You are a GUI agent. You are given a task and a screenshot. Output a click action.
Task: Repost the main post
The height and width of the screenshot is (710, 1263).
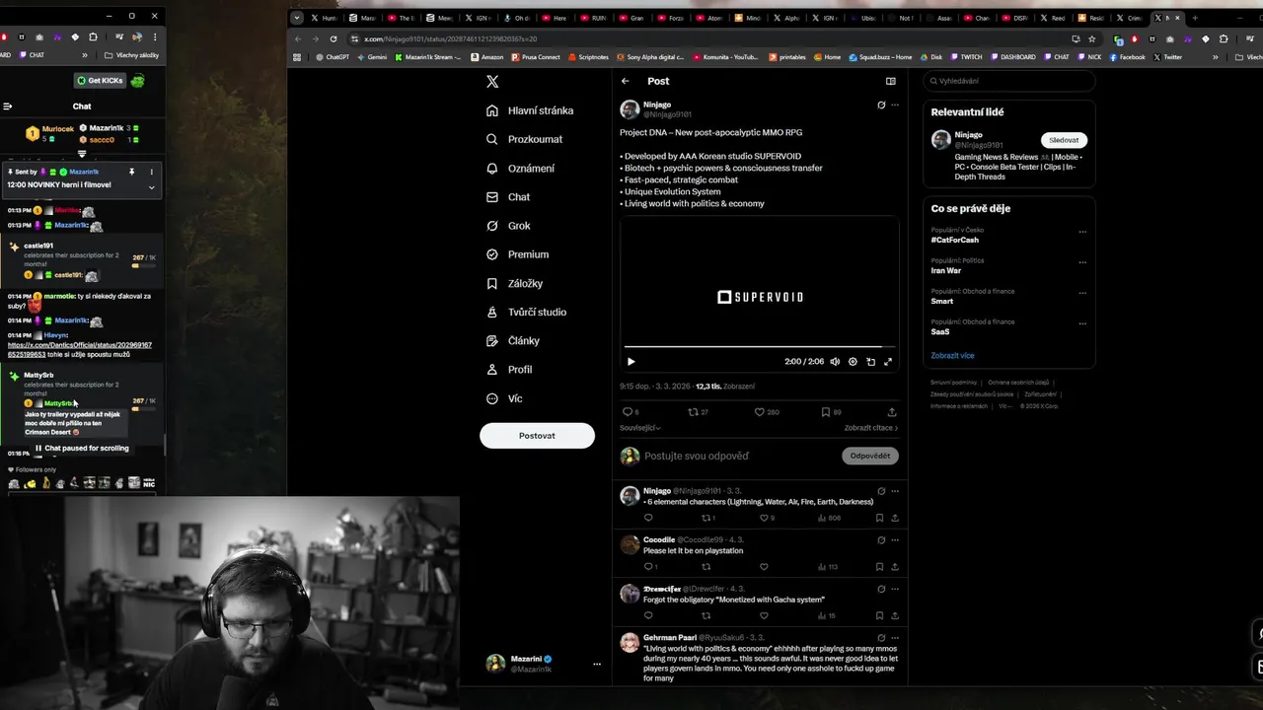(693, 412)
